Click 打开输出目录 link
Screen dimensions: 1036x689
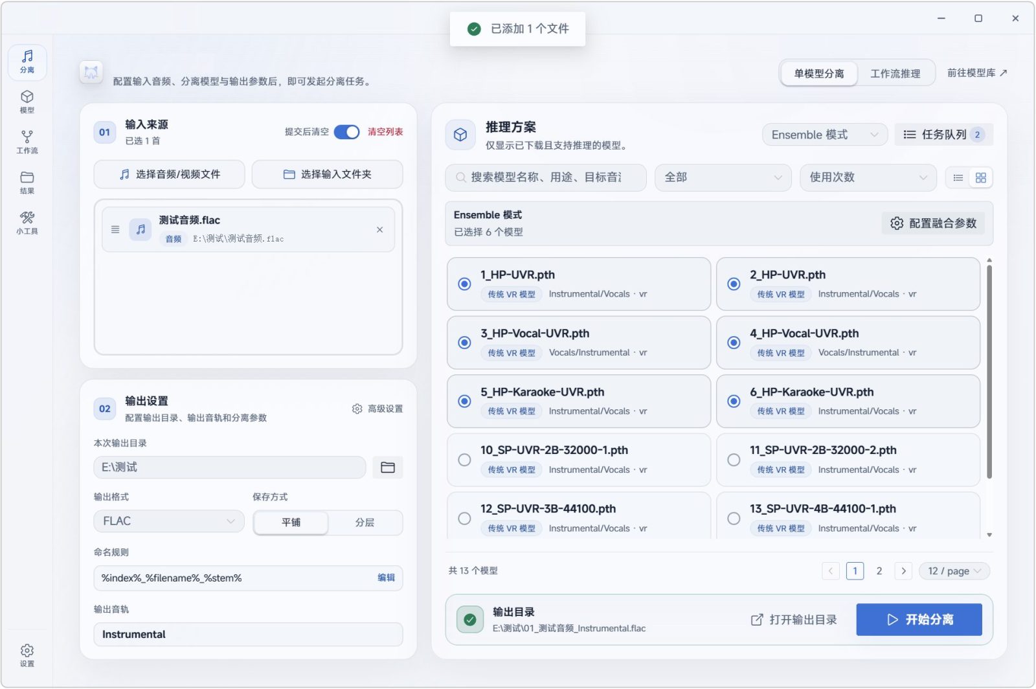coord(794,620)
